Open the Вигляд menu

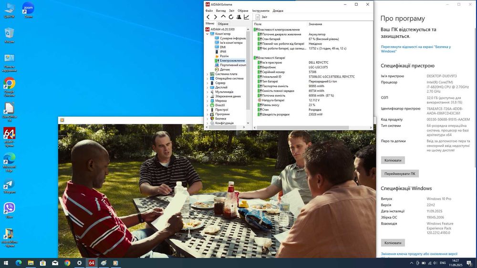coord(221,10)
